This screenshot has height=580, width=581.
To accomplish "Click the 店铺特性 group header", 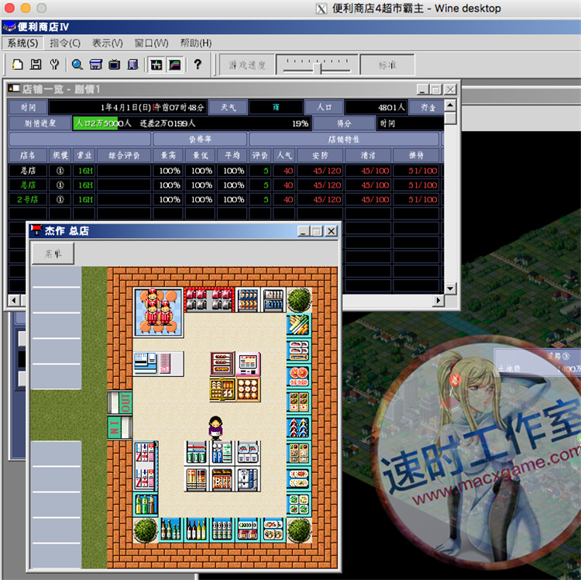I will (344, 140).
